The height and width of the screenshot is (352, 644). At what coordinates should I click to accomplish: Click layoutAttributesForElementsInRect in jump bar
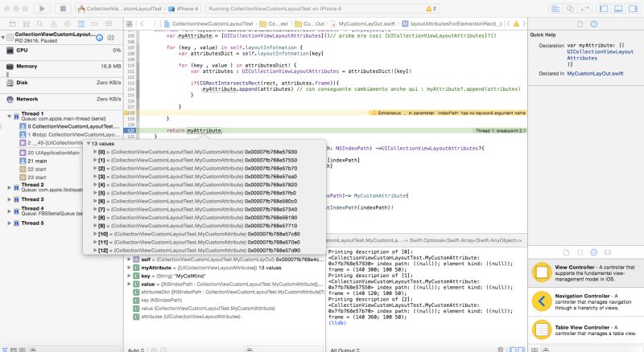pos(452,24)
